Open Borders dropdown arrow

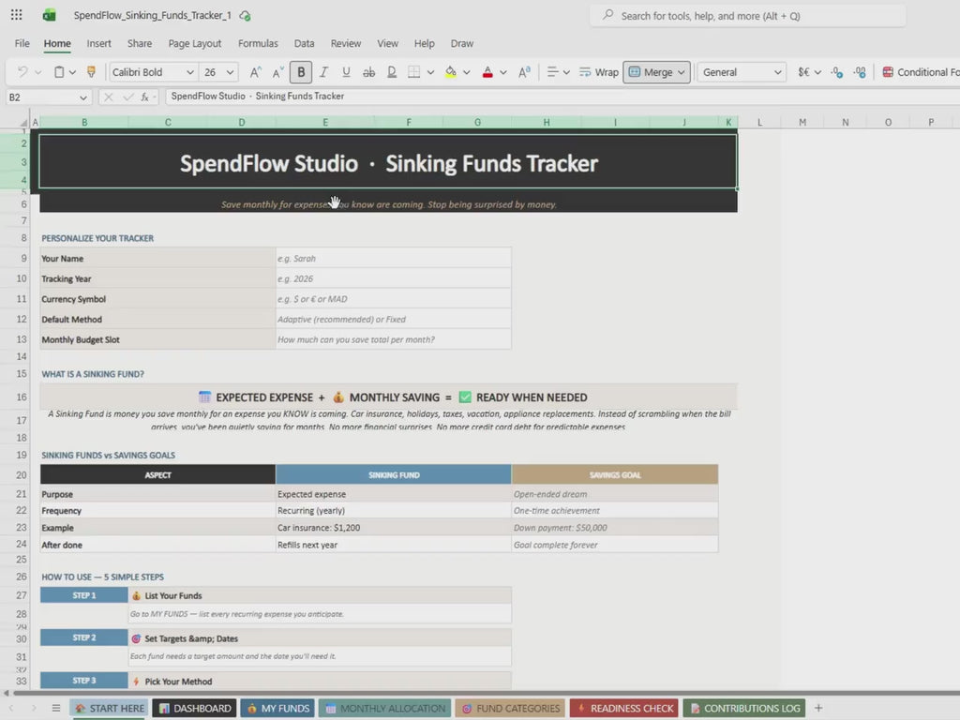click(430, 72)
